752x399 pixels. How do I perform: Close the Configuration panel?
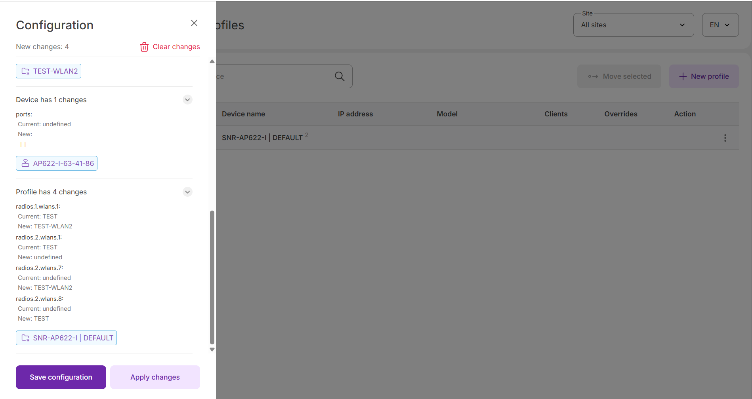(x=194, y=23)
